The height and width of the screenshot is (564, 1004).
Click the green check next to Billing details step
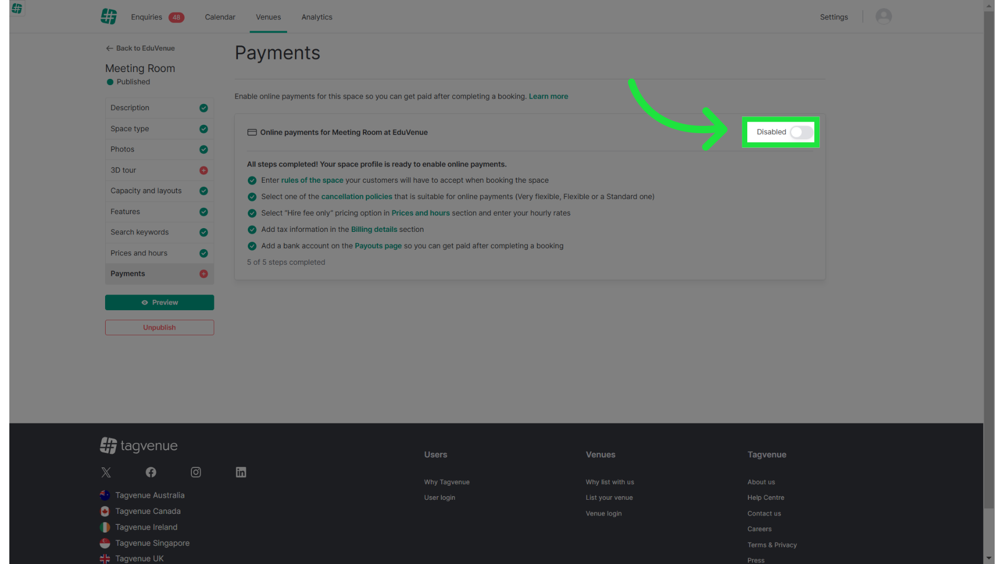tap(252, 230)
